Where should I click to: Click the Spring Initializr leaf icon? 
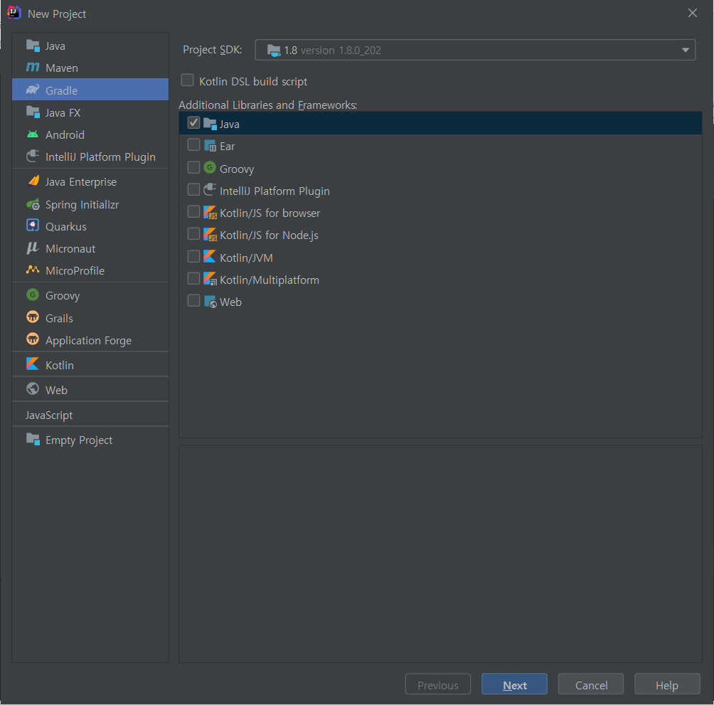pos(33,204)
